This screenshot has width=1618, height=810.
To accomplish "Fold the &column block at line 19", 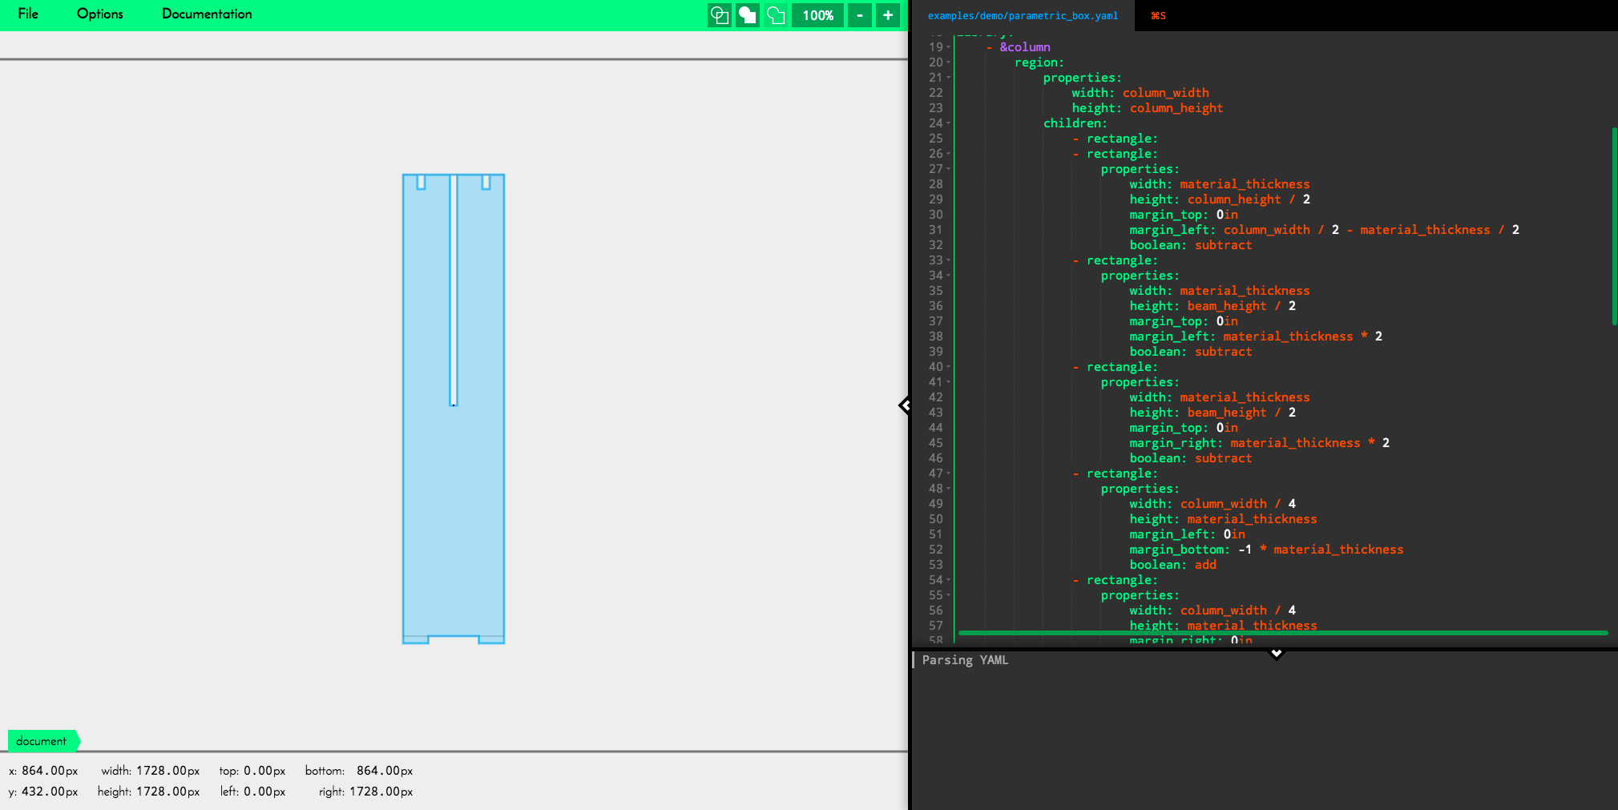I will [949, 47].
